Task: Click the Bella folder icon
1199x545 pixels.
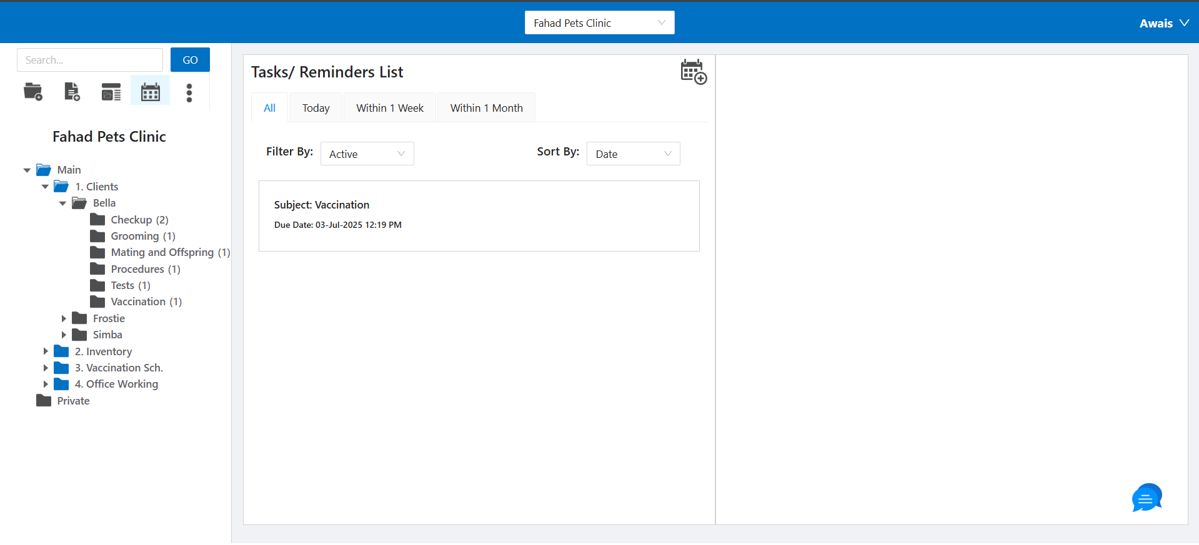Action: 79,203
